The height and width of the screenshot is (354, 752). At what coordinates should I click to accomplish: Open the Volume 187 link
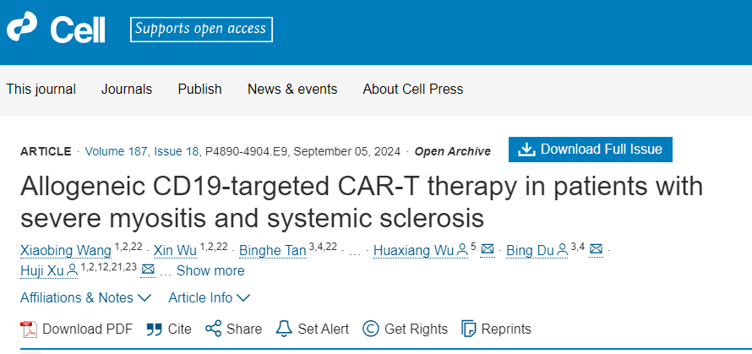[x=117, y=151]
